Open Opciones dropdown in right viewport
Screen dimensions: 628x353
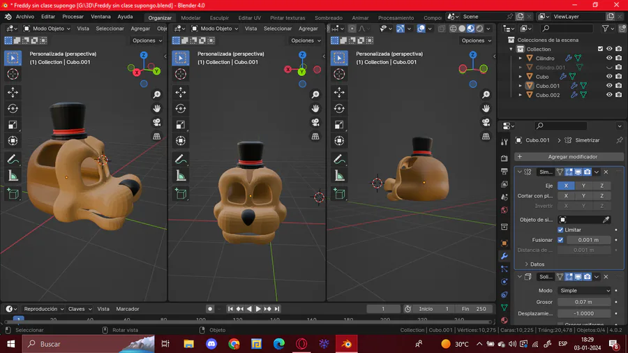tap(476, 40)
